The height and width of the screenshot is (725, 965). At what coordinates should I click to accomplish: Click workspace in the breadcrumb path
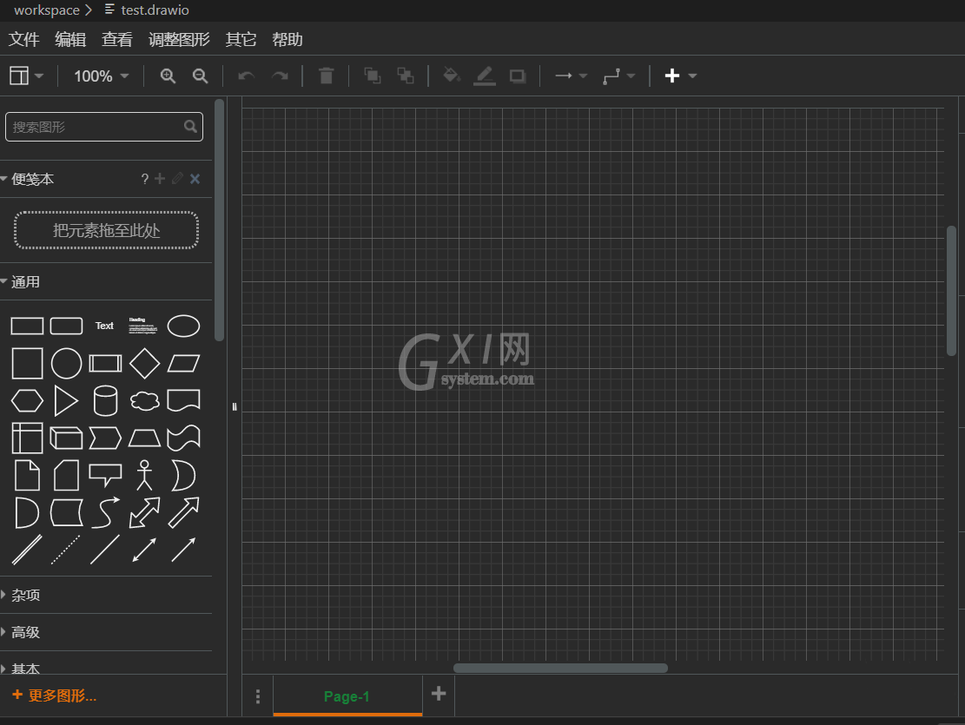[x=47, y=10]
